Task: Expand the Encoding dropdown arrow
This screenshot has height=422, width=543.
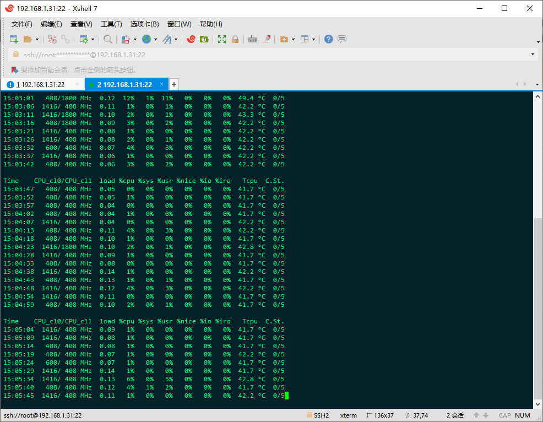Action: 155,40
